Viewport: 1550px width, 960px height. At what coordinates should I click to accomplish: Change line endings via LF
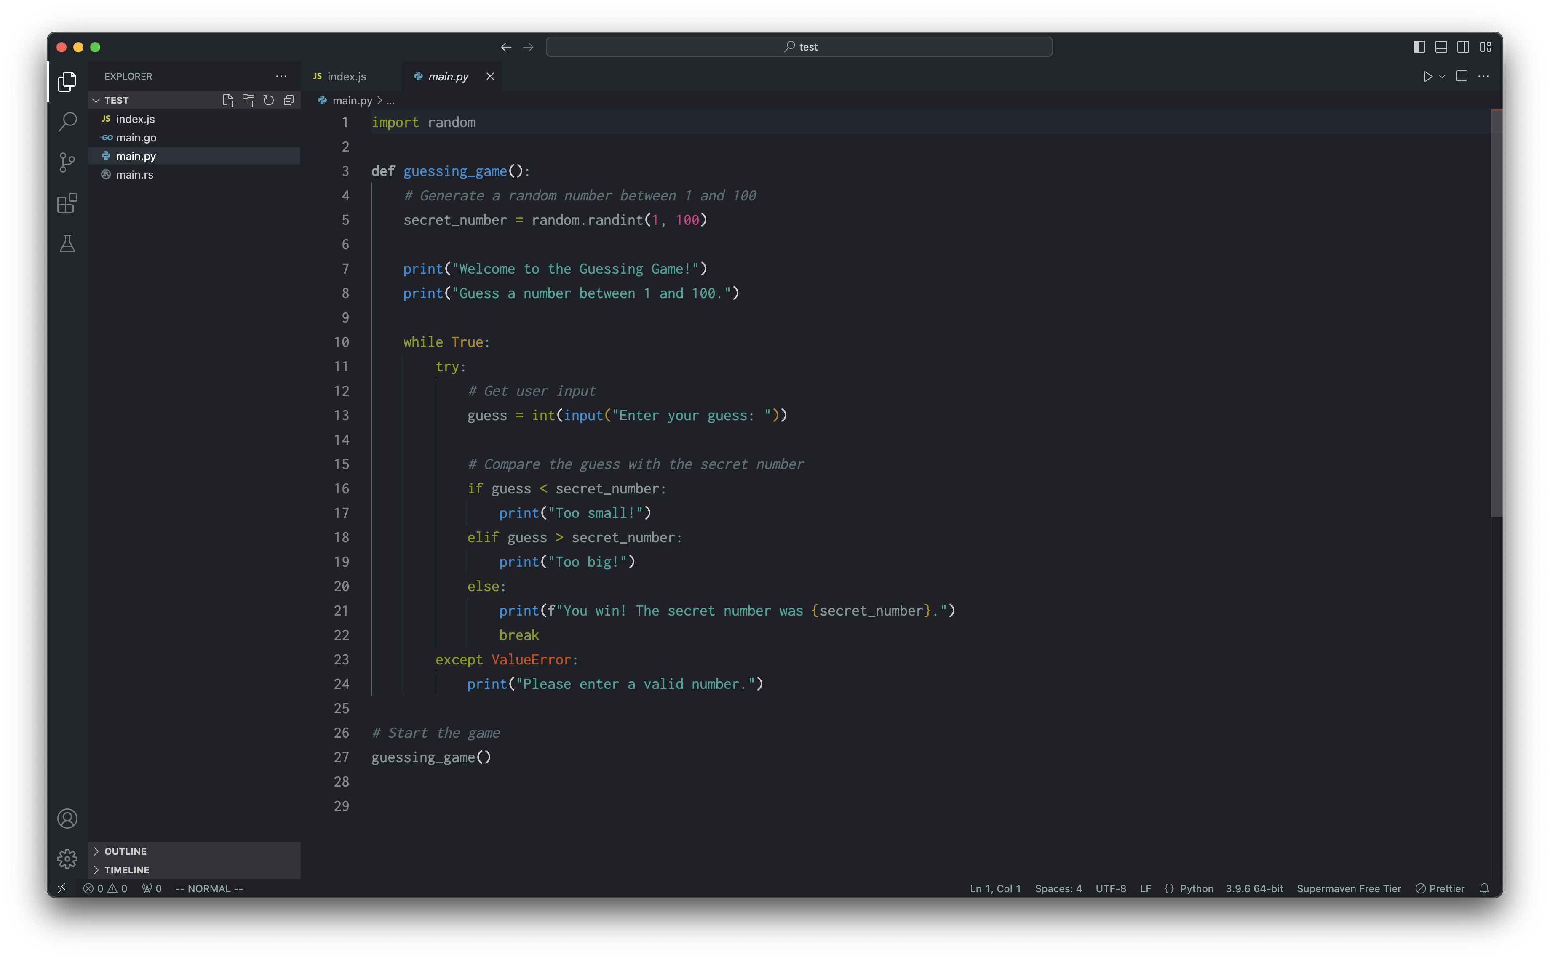[x=1146, y=888]
